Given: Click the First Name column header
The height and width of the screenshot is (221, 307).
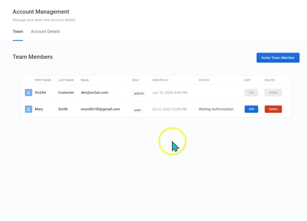Looking at the screenshot, I should click(x=43, y=80).
